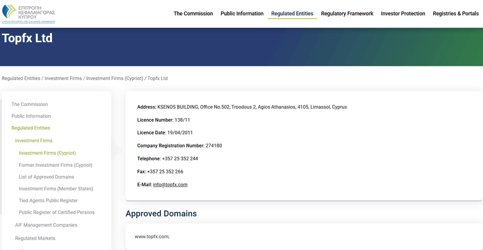The width and height of the screenshot is (483, 250).
Task: Click Regulated Entities breadcrumb link
Action: pos(21,78)
